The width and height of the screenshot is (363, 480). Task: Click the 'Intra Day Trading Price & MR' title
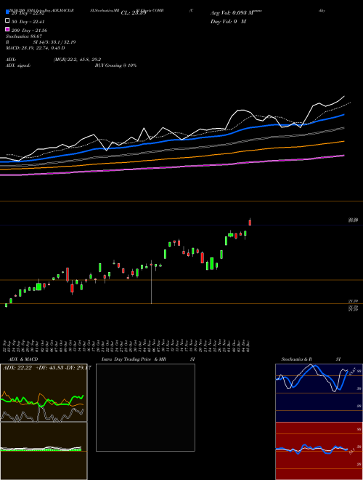(134, 359)
